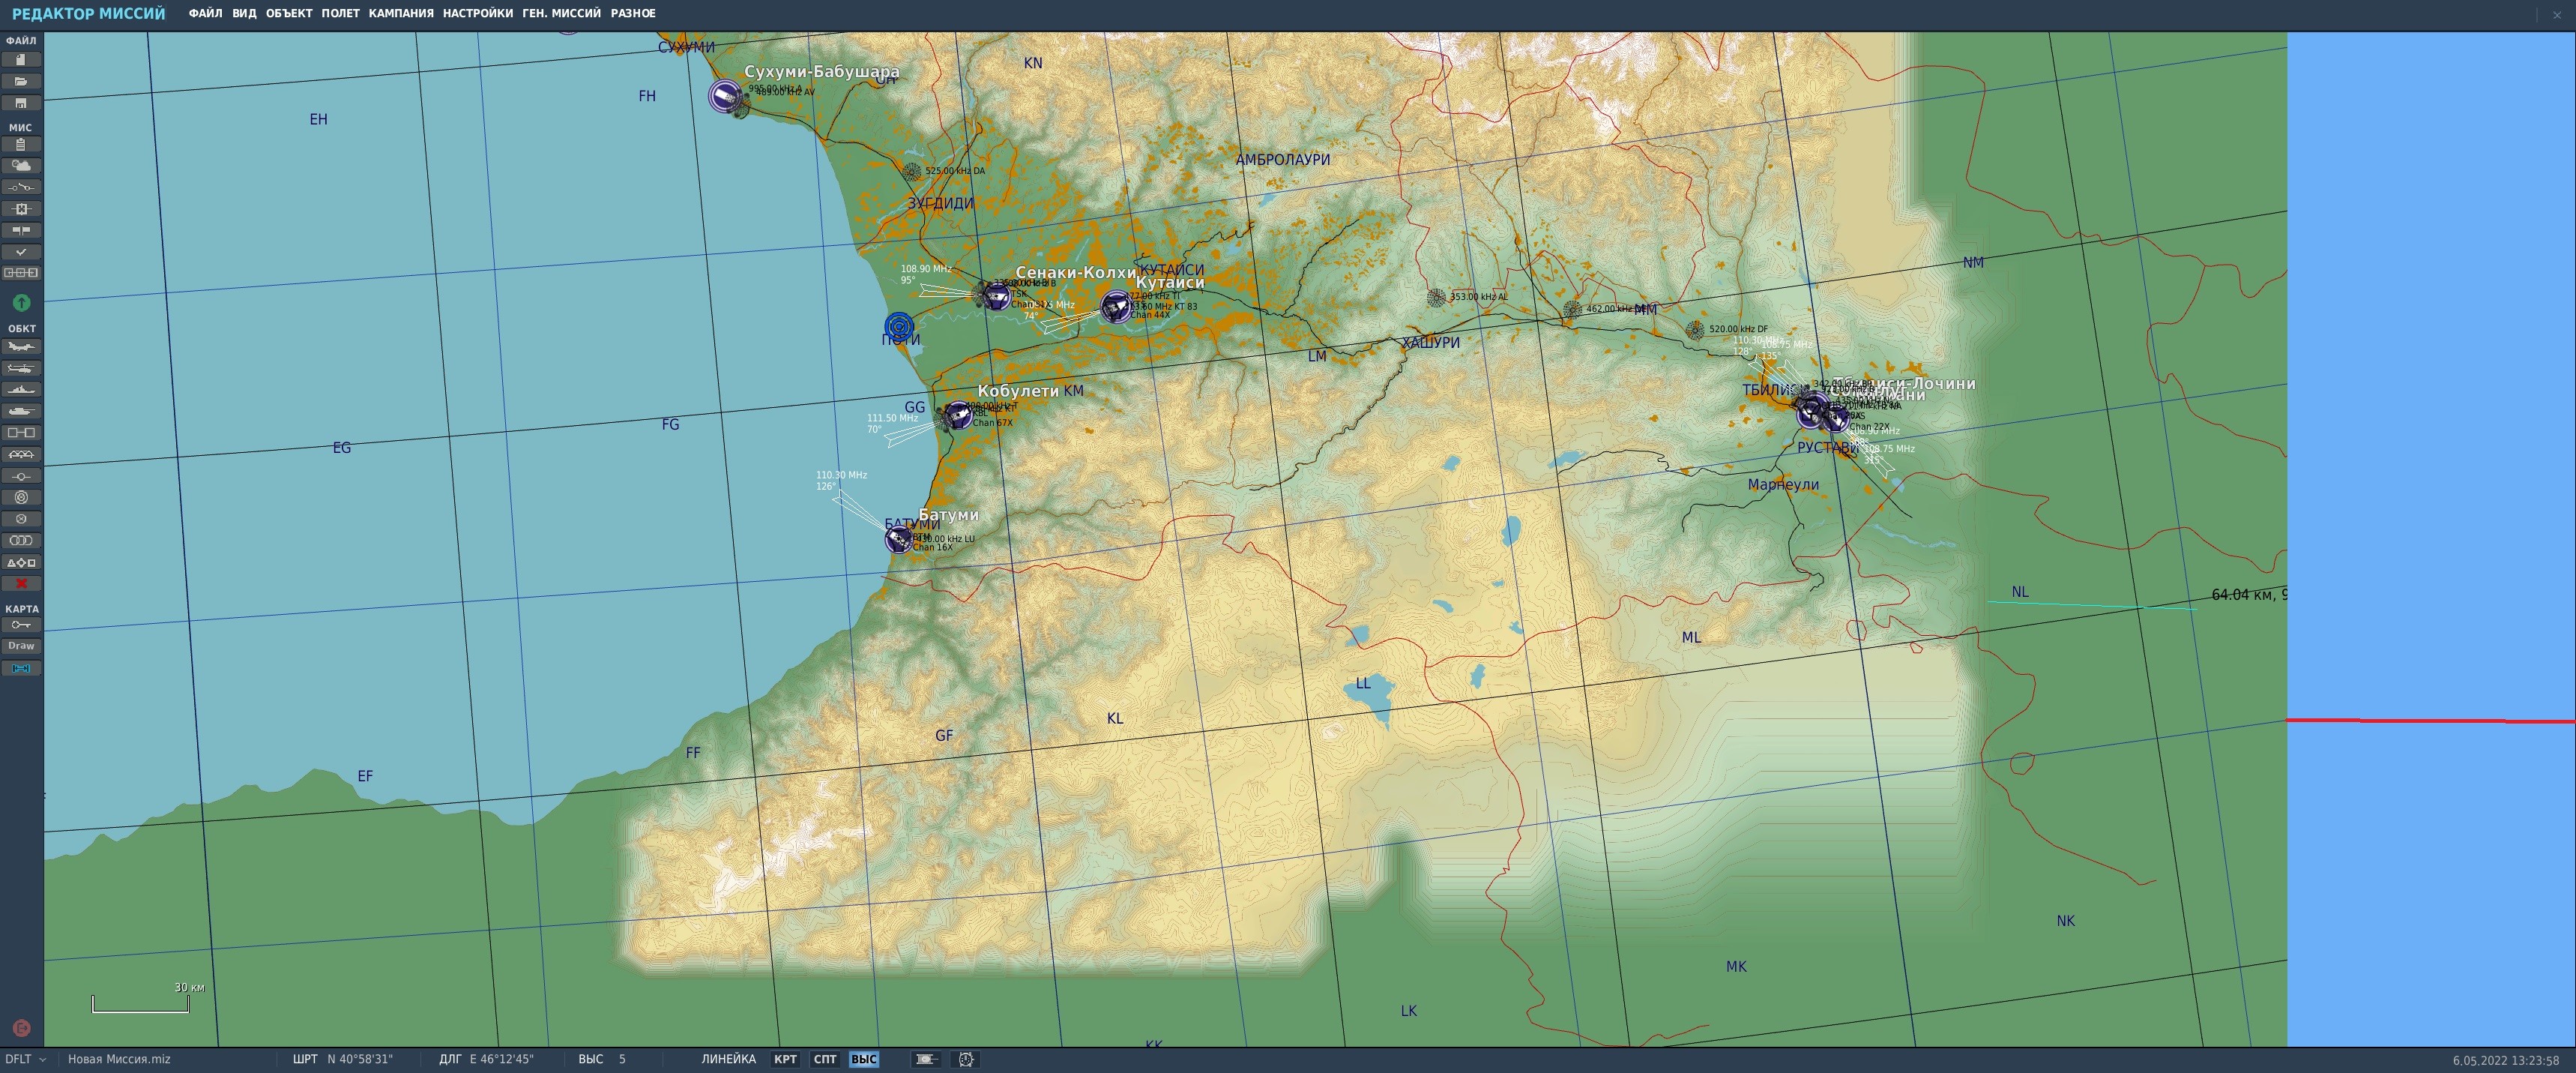
Task: Click the 525.00 kHz DA beacon
Action: click(x=911, y=172)
